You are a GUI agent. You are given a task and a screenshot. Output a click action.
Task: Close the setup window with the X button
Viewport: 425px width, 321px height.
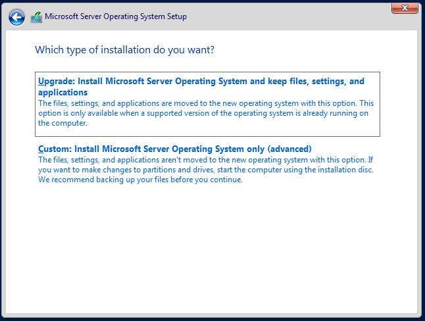pyautogui.click(x=405, y=8)
